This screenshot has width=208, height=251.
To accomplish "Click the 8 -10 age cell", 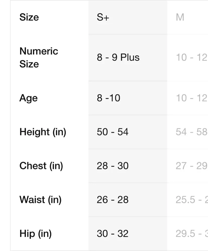I will (109, 98).
